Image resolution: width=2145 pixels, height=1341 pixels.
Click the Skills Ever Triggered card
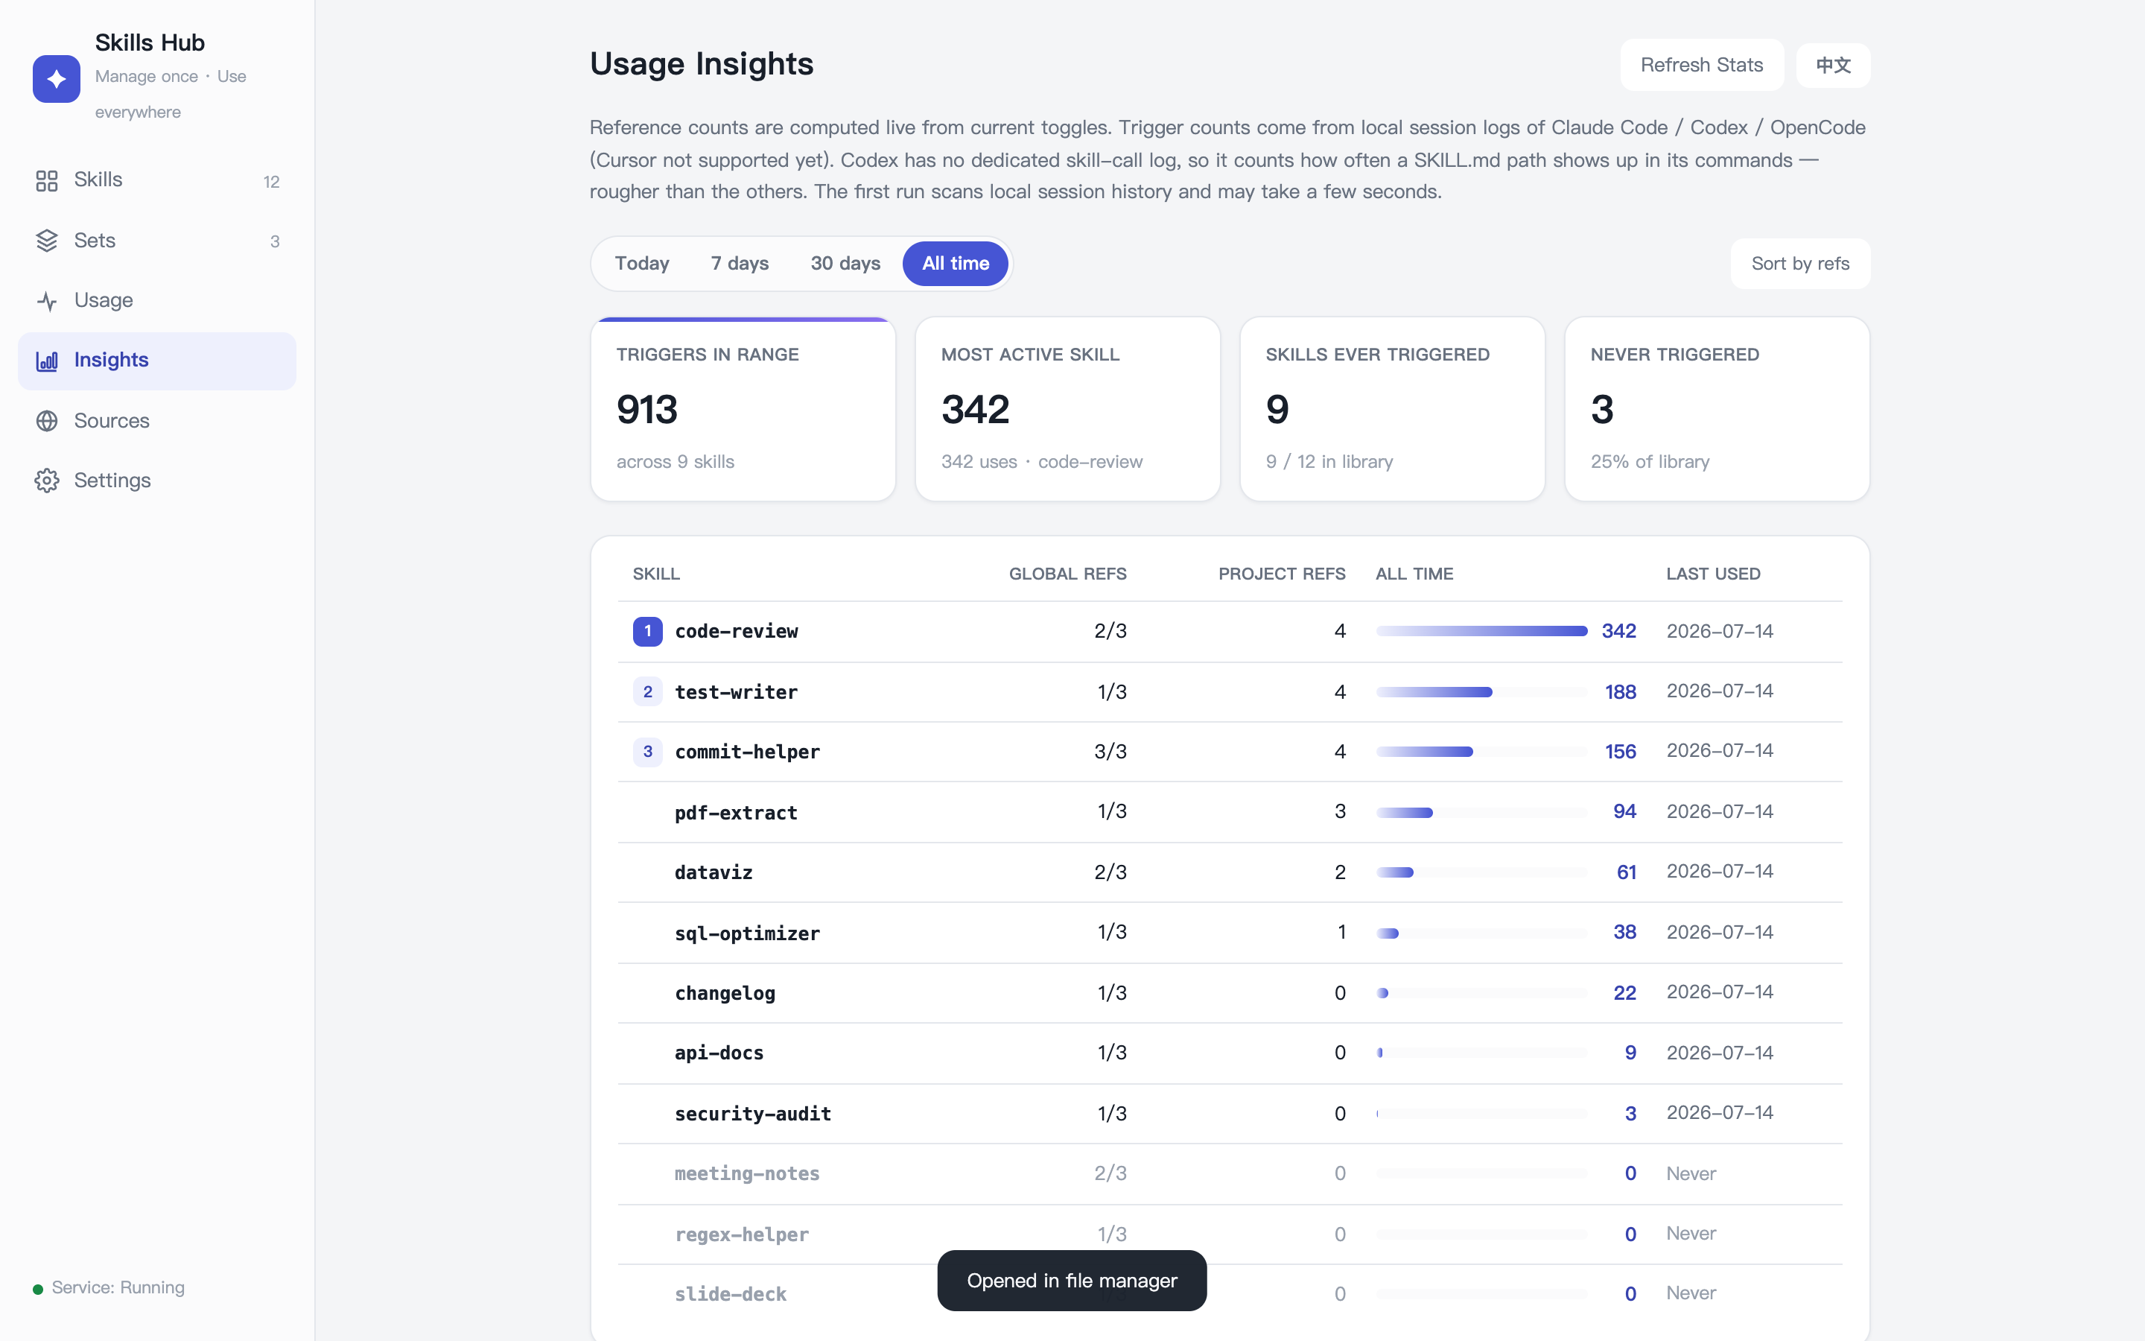(x=1391, y=409)
